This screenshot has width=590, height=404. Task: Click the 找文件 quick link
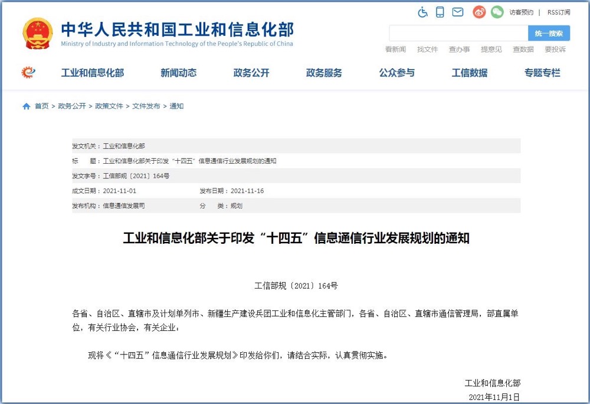pos(427,49)
